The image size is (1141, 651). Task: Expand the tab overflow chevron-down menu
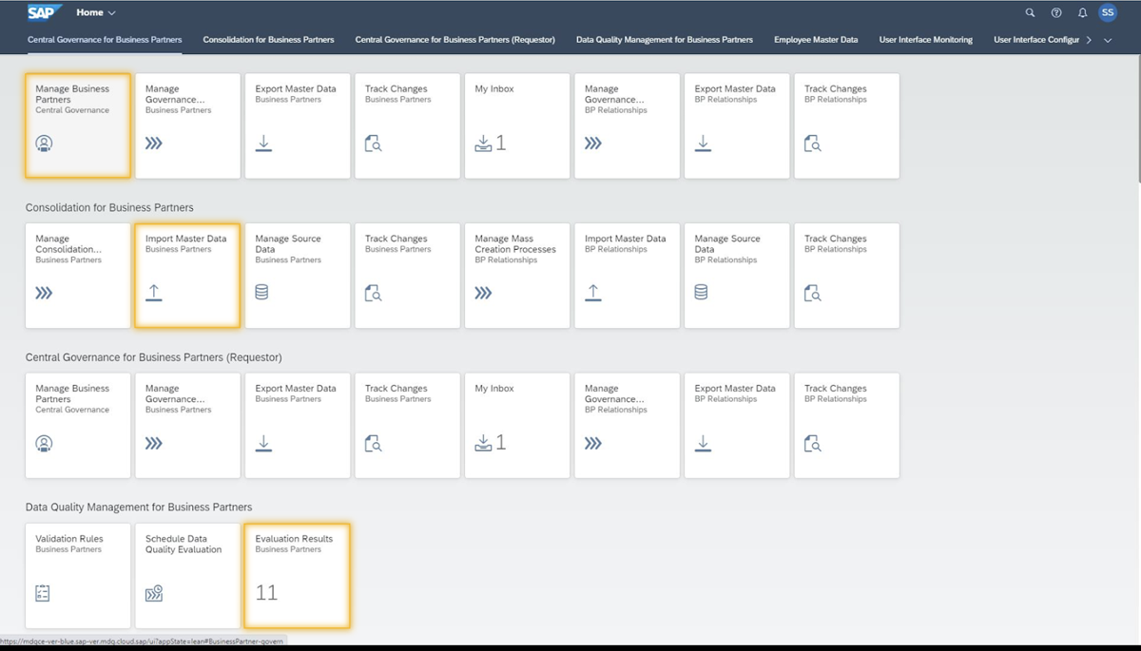(x=1108, y=40)
